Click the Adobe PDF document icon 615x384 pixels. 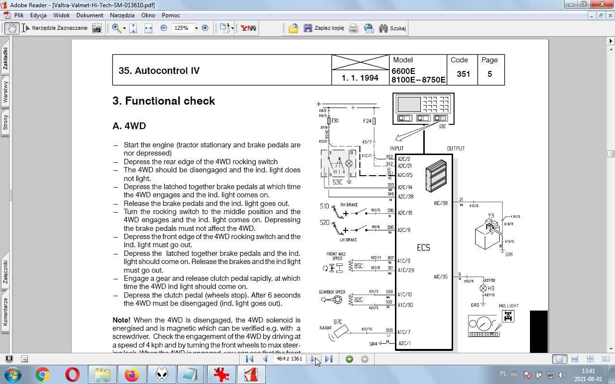(7, 15)
